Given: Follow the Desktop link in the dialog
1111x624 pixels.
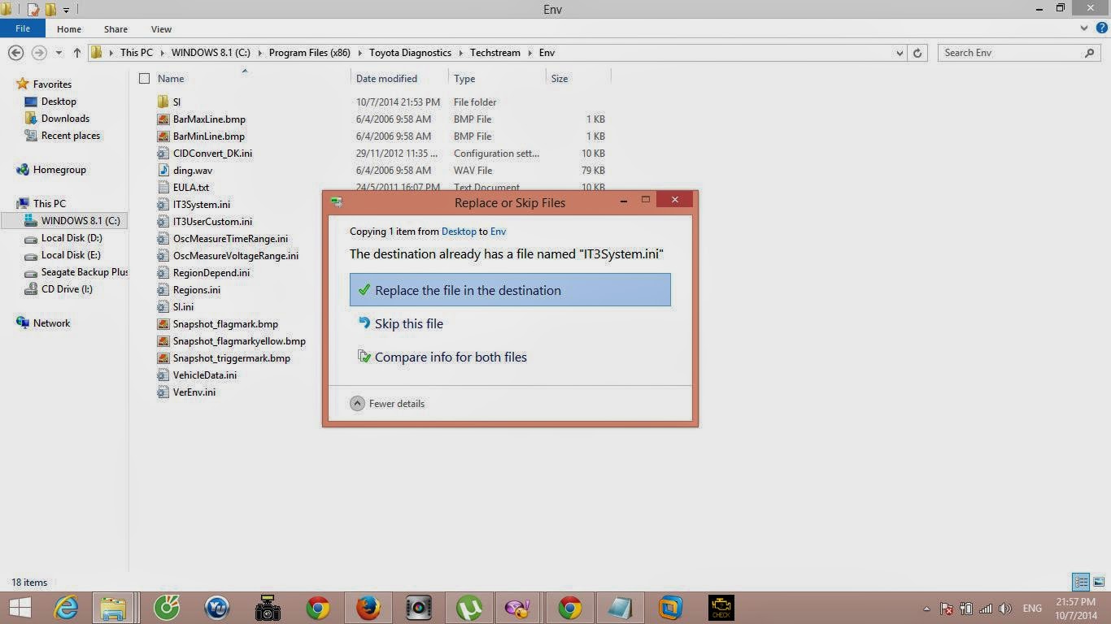Looking at the screenshot, I should [459, 232].
